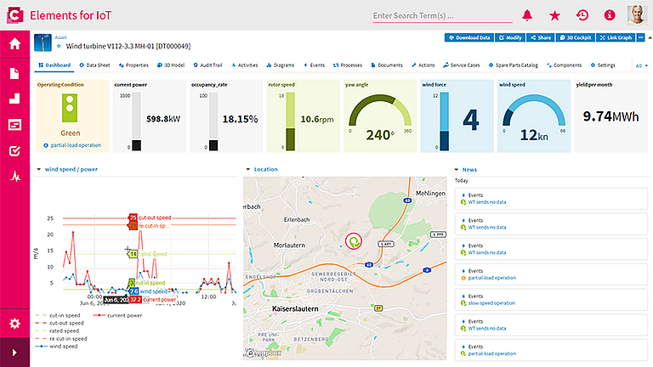Screen dimensions: 653x367
Task: Switch to the Data Sheet tab
Action: pyautogui.click(x=95, y=65)
